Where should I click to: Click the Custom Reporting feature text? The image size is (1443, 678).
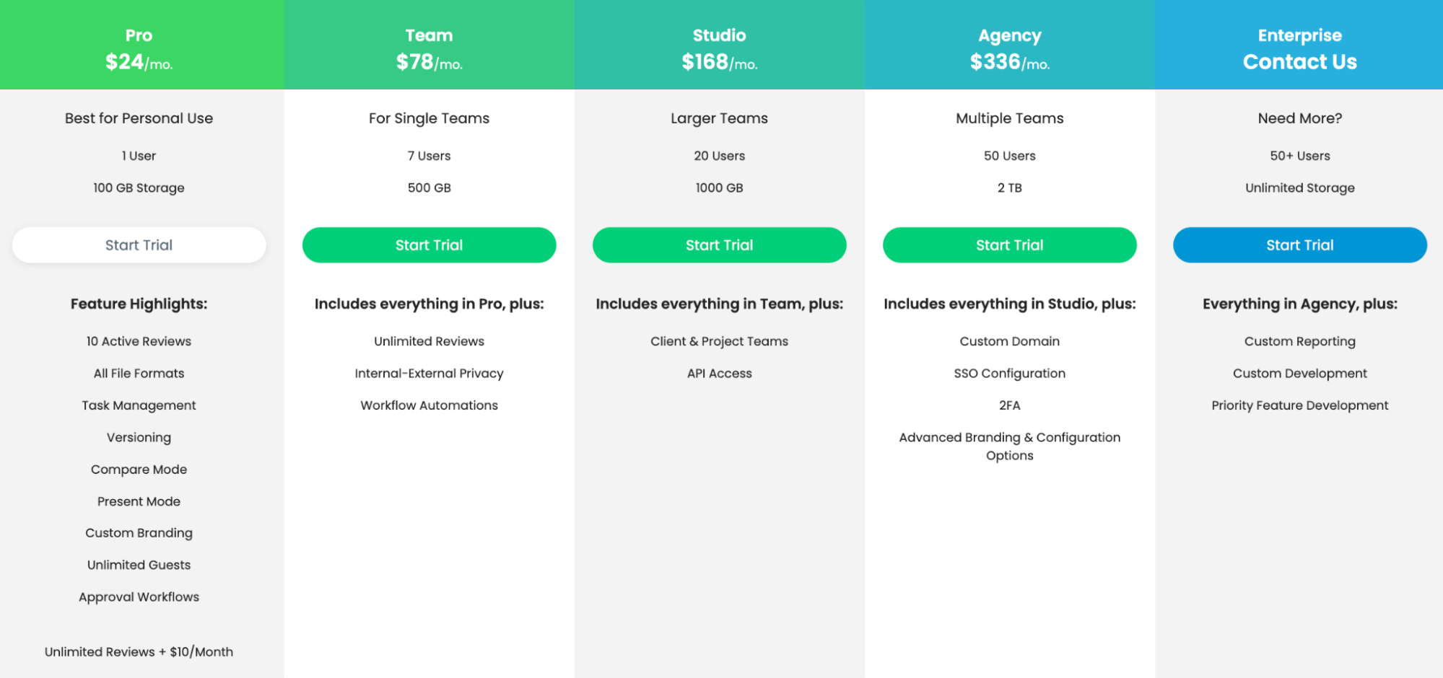[1299, 340]
